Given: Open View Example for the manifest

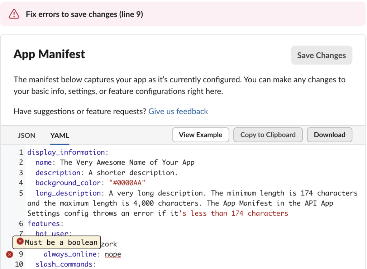Looking at the screenshot, I should click(200, 135).
